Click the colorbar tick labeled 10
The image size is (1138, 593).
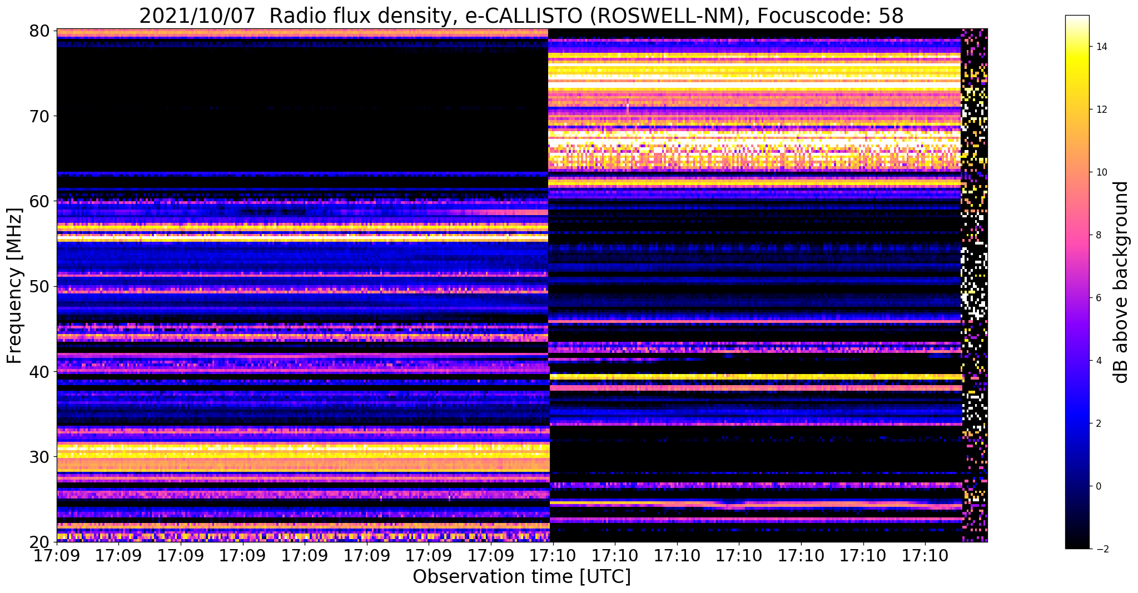[1101, 172]
